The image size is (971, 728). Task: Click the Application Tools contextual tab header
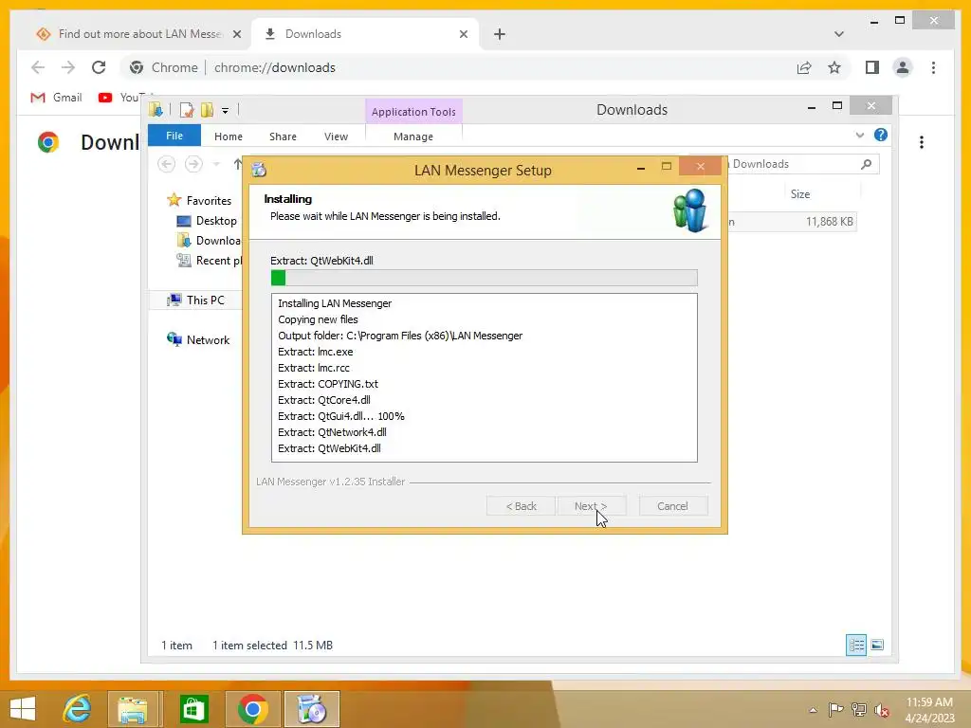[413, 112]
